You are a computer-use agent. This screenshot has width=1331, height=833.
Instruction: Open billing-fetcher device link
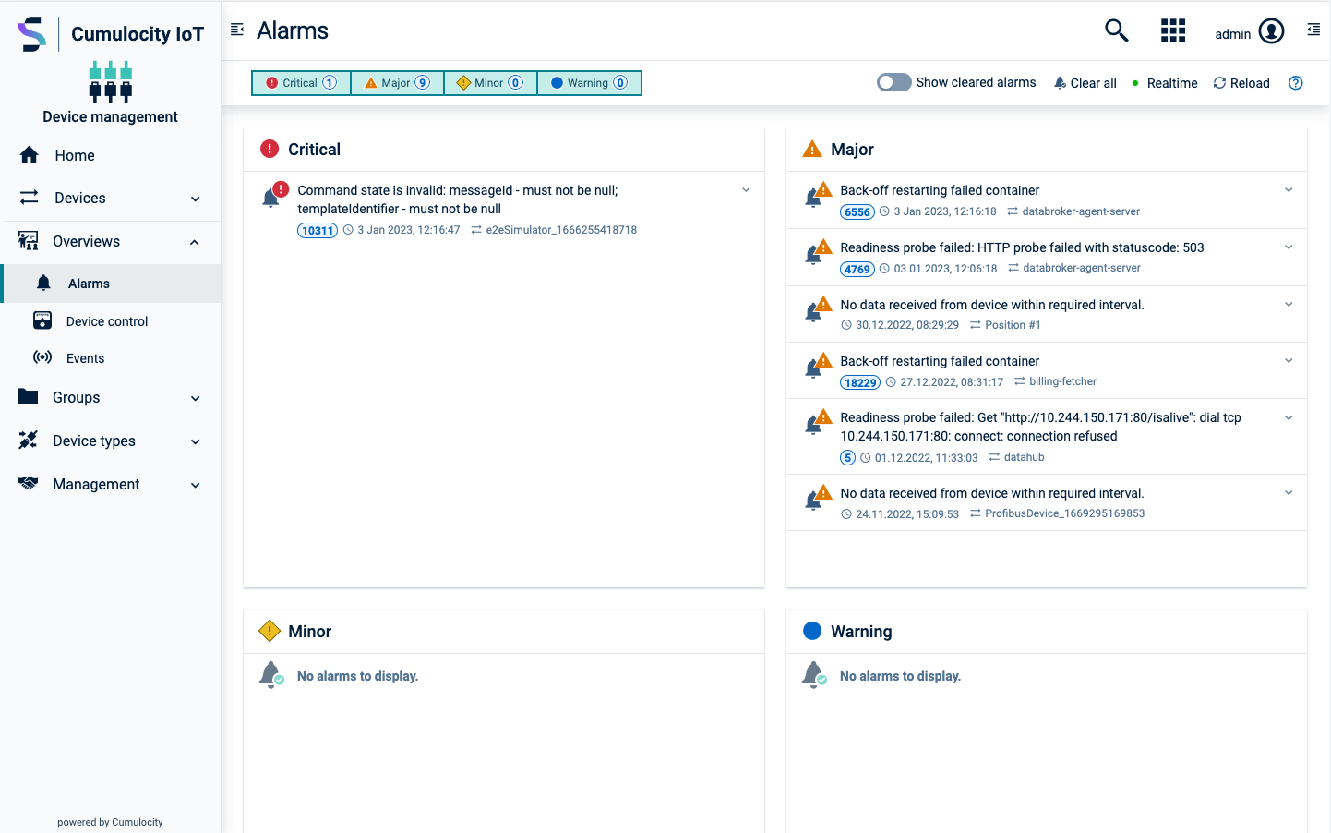point(1063,381)
